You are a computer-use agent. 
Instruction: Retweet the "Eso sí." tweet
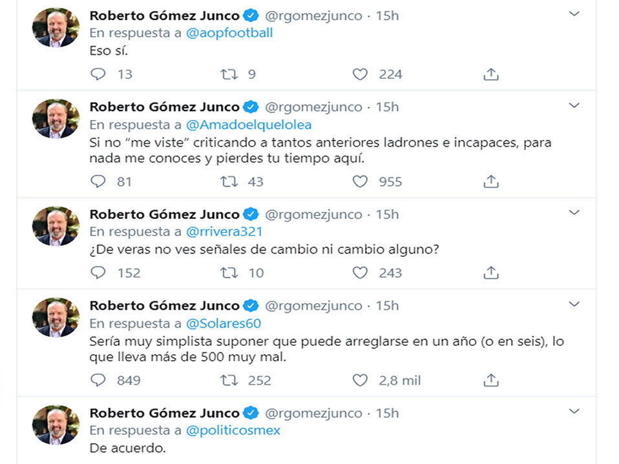coord(229,74)
